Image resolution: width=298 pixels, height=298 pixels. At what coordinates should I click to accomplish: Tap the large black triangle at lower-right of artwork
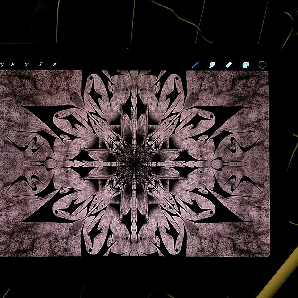[x=223, y=211]
